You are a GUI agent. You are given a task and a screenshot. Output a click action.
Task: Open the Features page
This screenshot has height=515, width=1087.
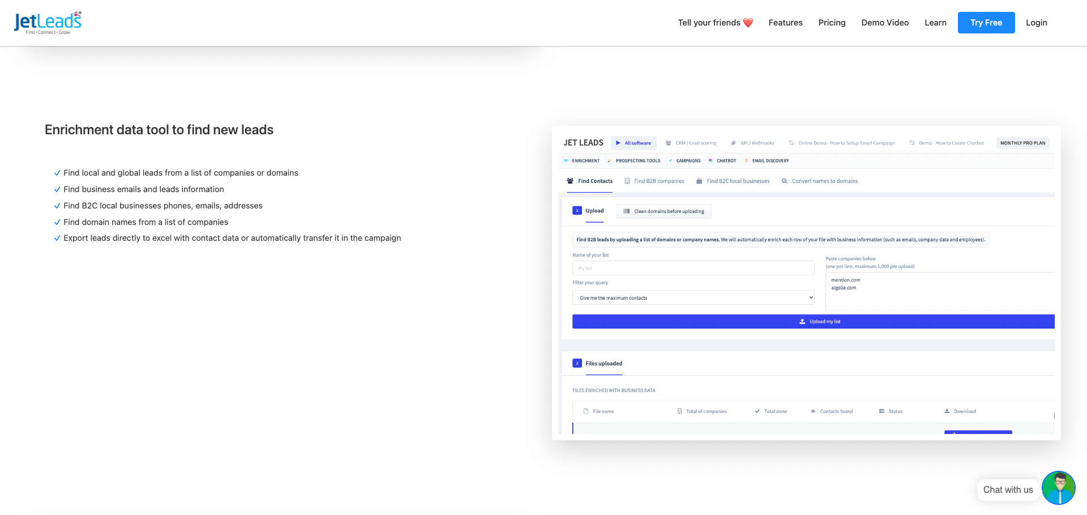pos(785,23)
